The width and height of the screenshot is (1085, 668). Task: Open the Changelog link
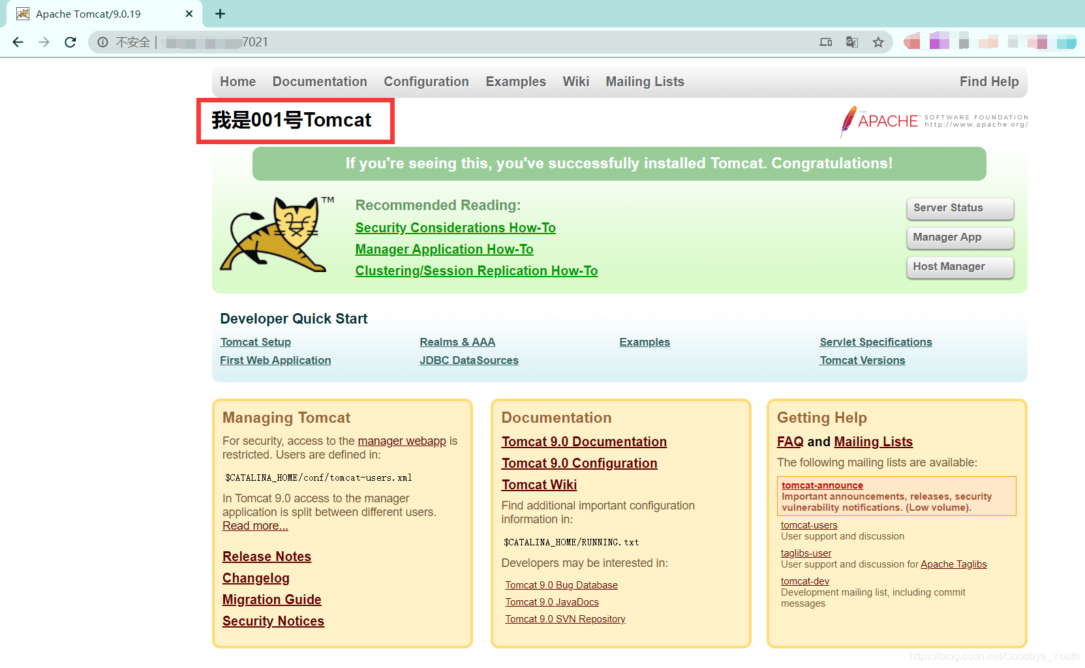click(x=256, y=578)
